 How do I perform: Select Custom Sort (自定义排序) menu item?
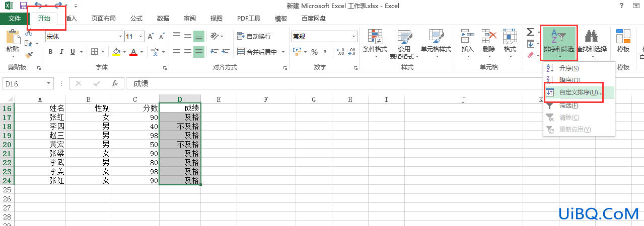579,92
